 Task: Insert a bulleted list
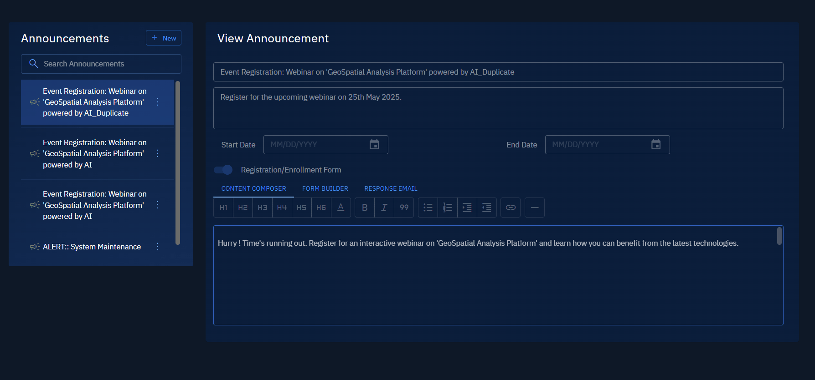(x=428, y=208)
